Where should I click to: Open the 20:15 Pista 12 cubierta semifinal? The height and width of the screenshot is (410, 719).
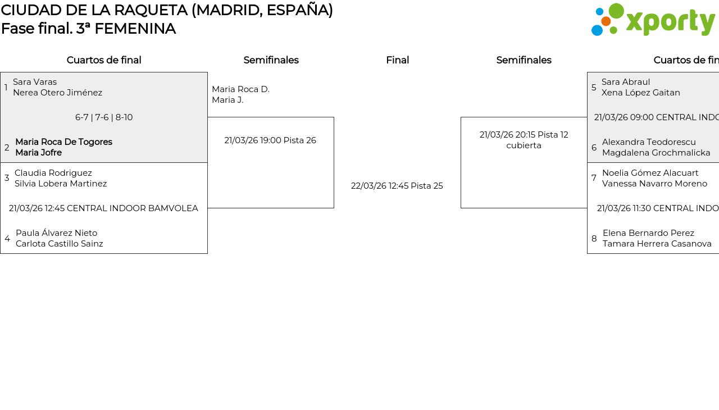(x=524, y=140)
